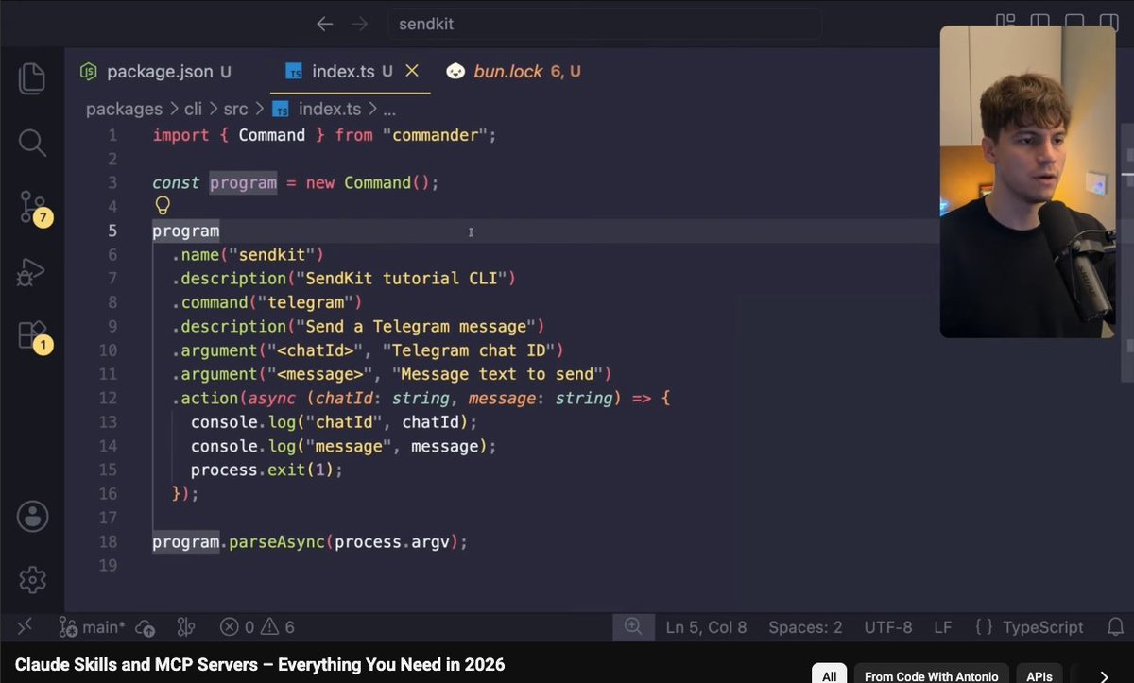Open the Search view in activity bar
The height and width of the screenshot is (683, 1134).
32,143
